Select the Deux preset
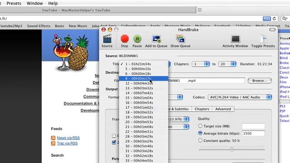290x163 pixels. pyautogui.click(x=284, y=77)
